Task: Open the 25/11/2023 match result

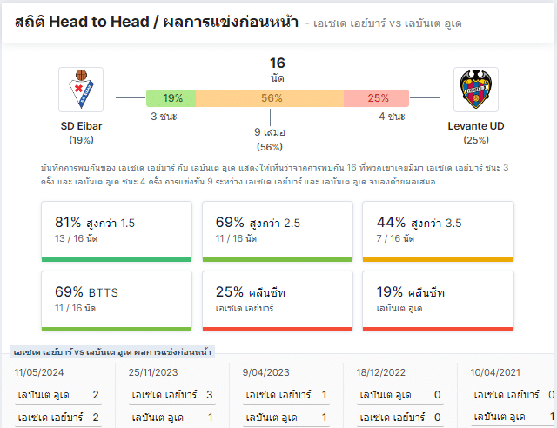Action: [172, 397]
